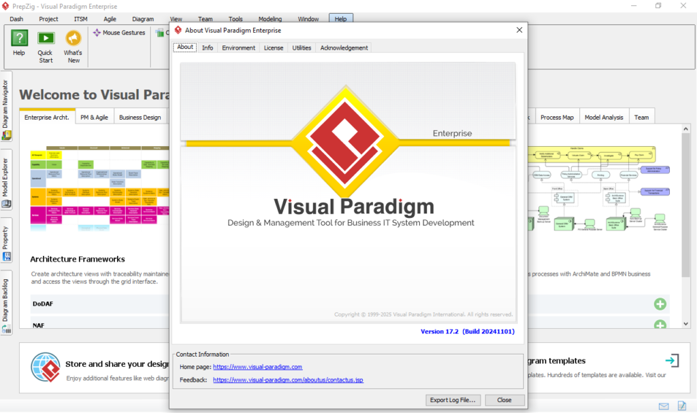This screenshot has height=413, width=697.
Task: Click the visual-paradigm.com home page link
Action: 257,367
